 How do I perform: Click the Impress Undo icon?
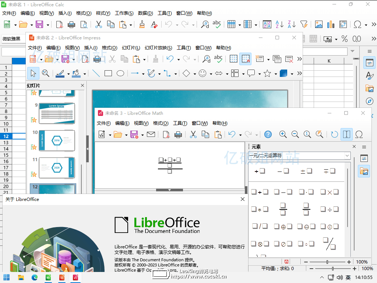tap(170, 59)
